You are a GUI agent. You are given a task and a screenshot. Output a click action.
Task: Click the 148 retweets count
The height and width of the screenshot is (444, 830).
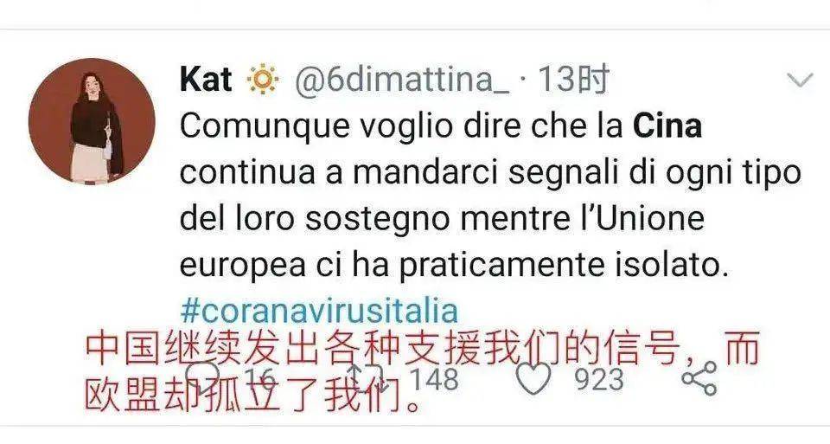(435, 379)
